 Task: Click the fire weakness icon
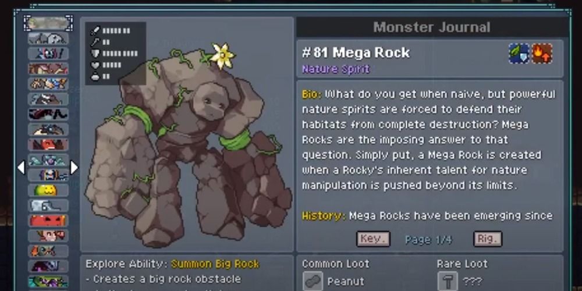(x=542, y=54)
